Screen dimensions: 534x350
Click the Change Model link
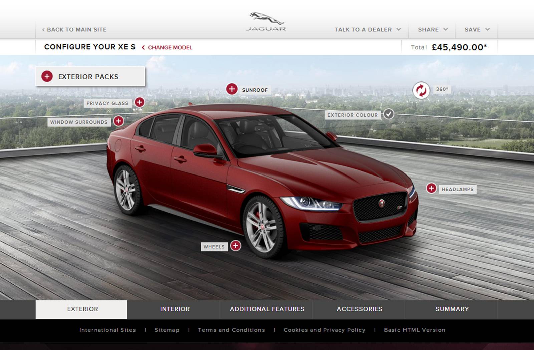click(x=167, y=48)
